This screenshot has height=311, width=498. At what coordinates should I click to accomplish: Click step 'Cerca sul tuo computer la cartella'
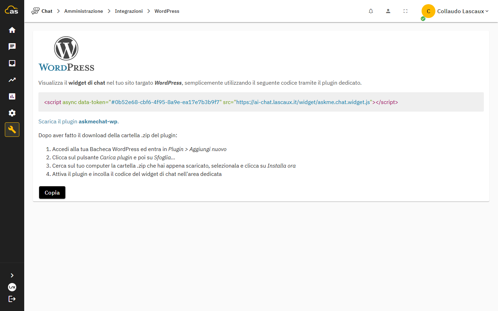pos(174,166)
